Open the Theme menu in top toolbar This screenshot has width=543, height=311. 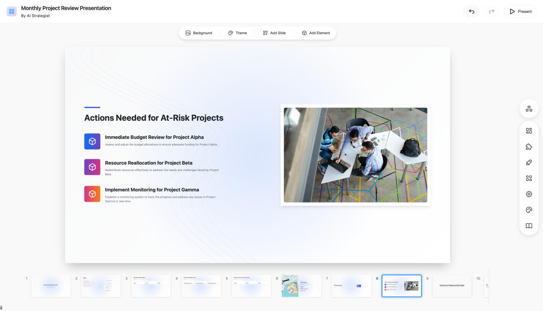coord(238,33)
